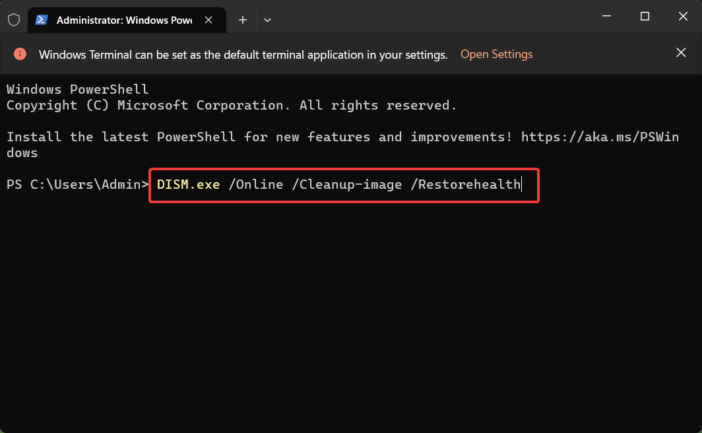Dismiss the default terminal notification bar
702x433 pixels.
tap(681, 52)
